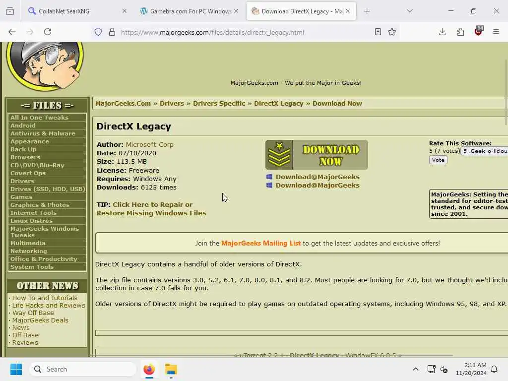Open the Windows Start menu
This screenshot has height=381, width=508.
(x=16, y=369)
